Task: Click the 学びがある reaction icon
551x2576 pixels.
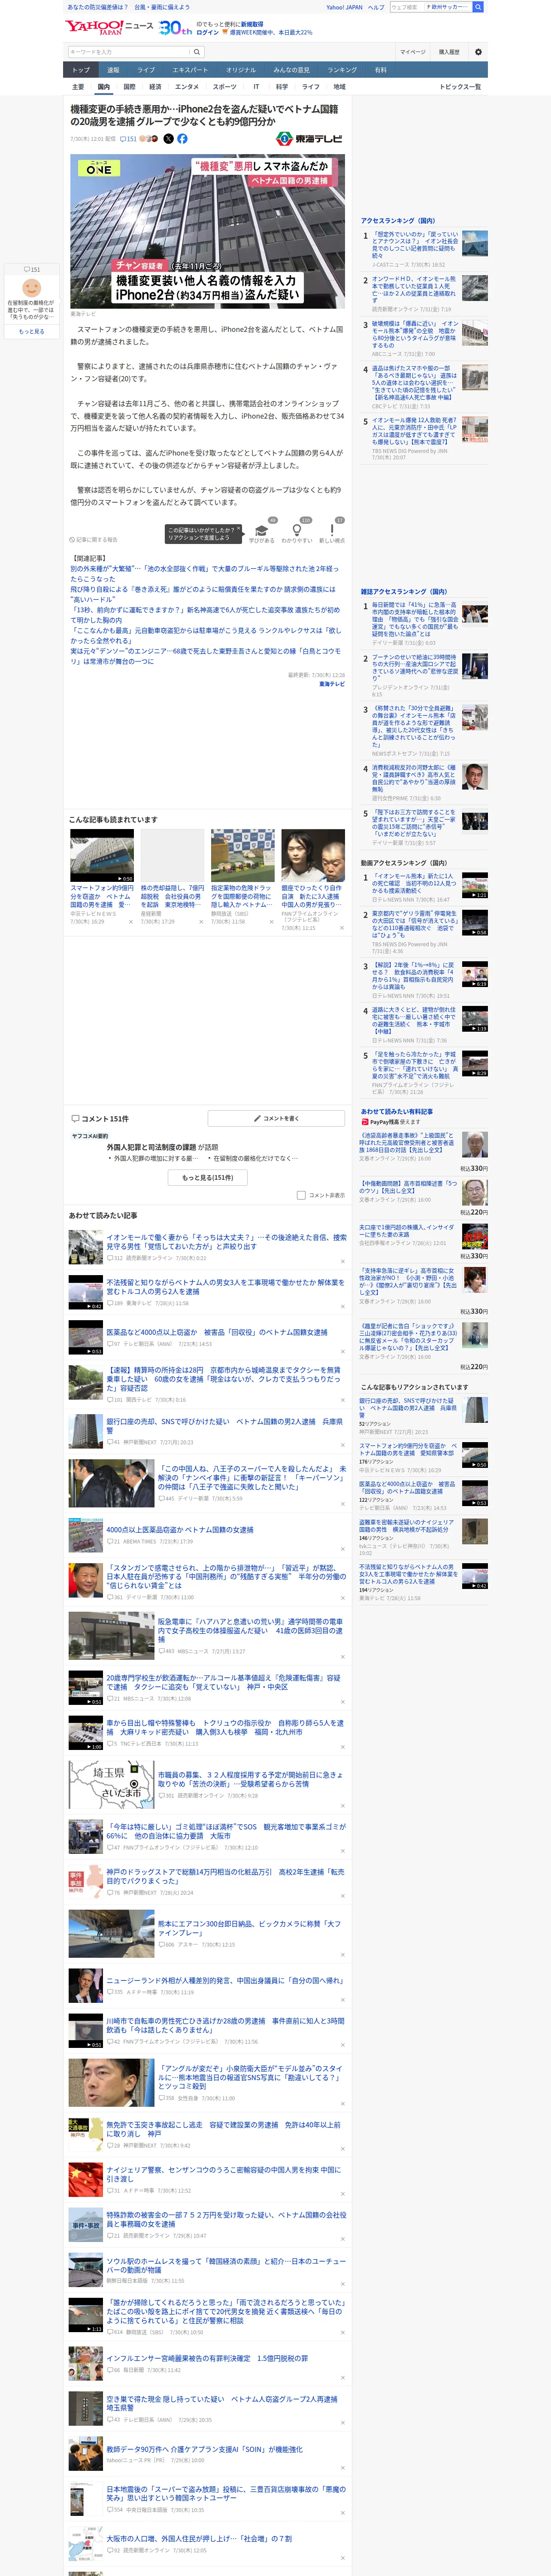Action: (262, 530)
